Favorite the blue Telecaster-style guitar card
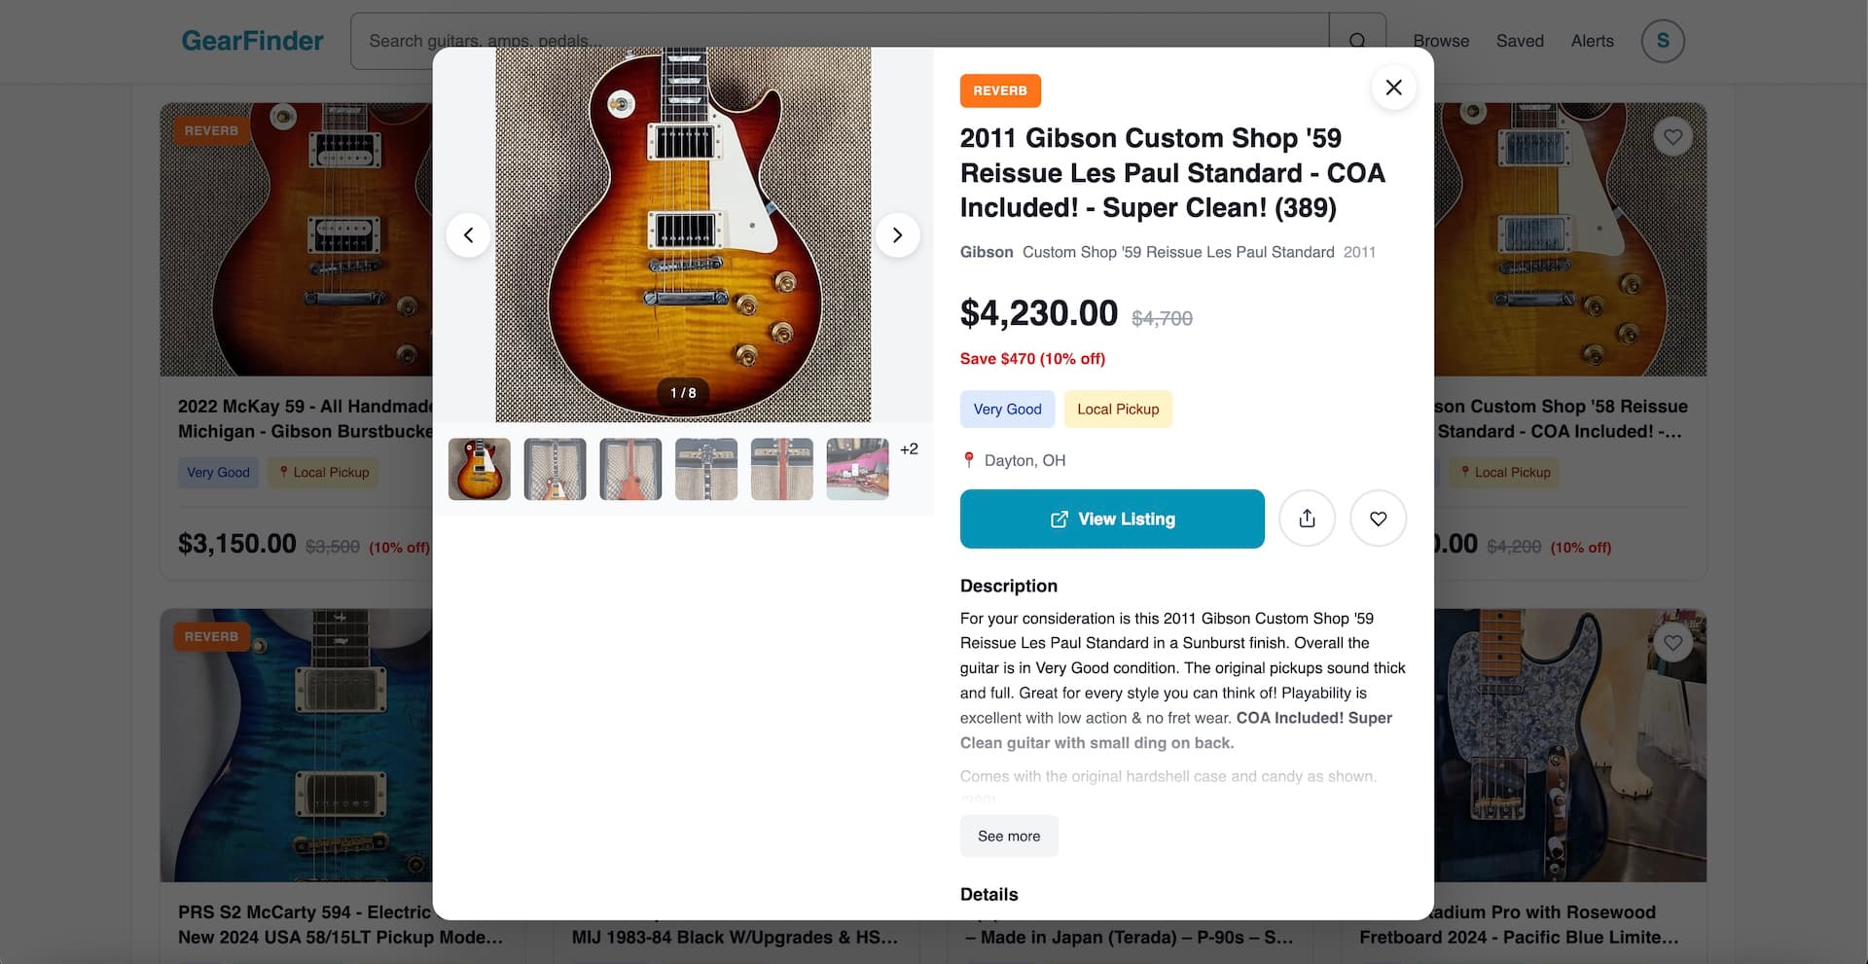The image size is (1868, 964). [1672, 643]
